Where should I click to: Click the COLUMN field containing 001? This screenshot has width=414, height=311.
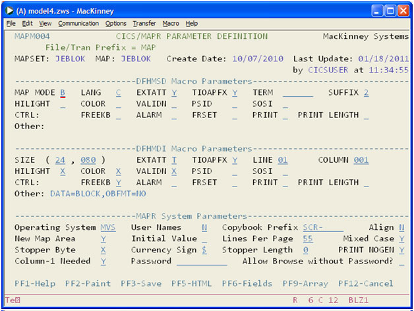pos(361,160)
